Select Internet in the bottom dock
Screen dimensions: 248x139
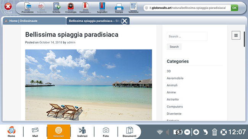click(x=59, y=132)
